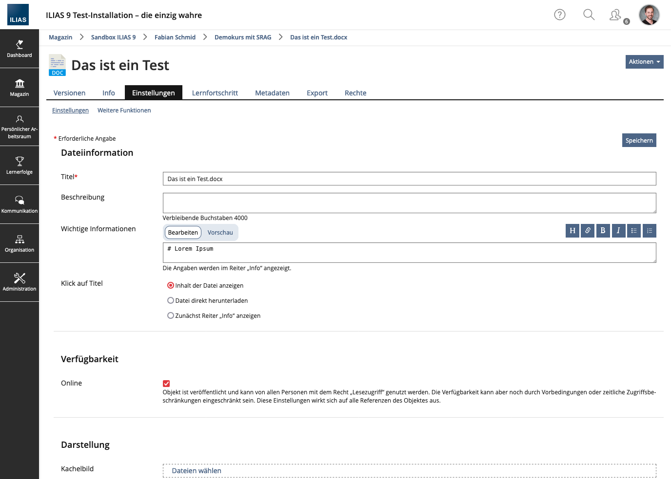Expand the Aktionen dropdown menu
The image size is (671, 479).
coord(644,62)
